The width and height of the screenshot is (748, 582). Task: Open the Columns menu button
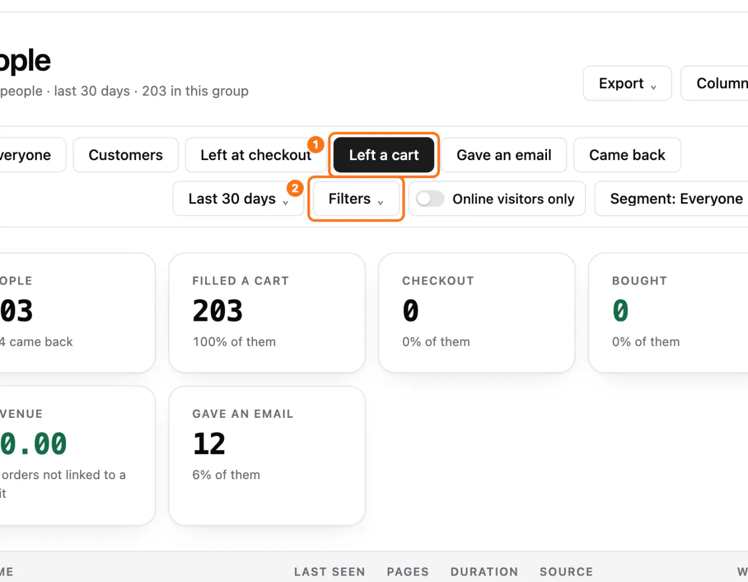[x=715, y=84]
